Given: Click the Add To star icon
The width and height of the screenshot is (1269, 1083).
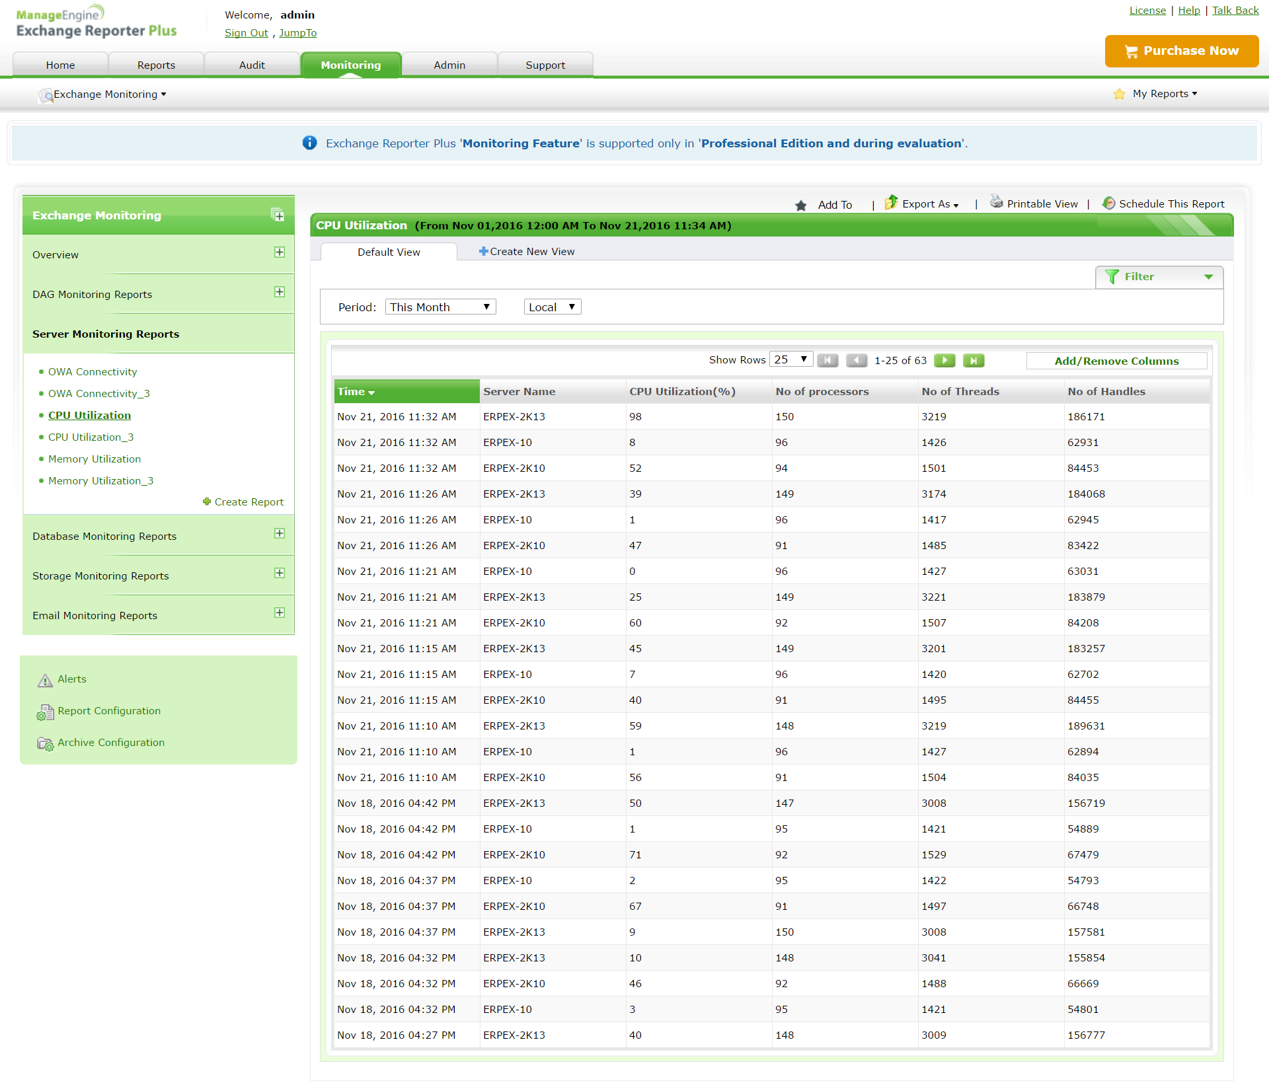Looking at the screenshot, I should pyautogui.click(x=801, y=205).
